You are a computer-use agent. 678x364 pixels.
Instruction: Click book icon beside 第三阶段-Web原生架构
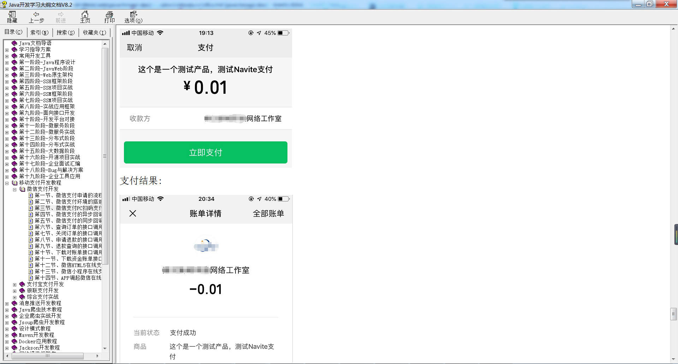tap(14, 75)
